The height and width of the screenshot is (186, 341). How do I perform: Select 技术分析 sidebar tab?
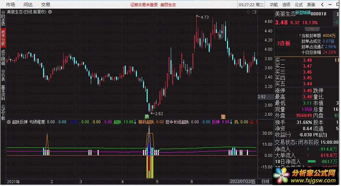coord(3,38)
